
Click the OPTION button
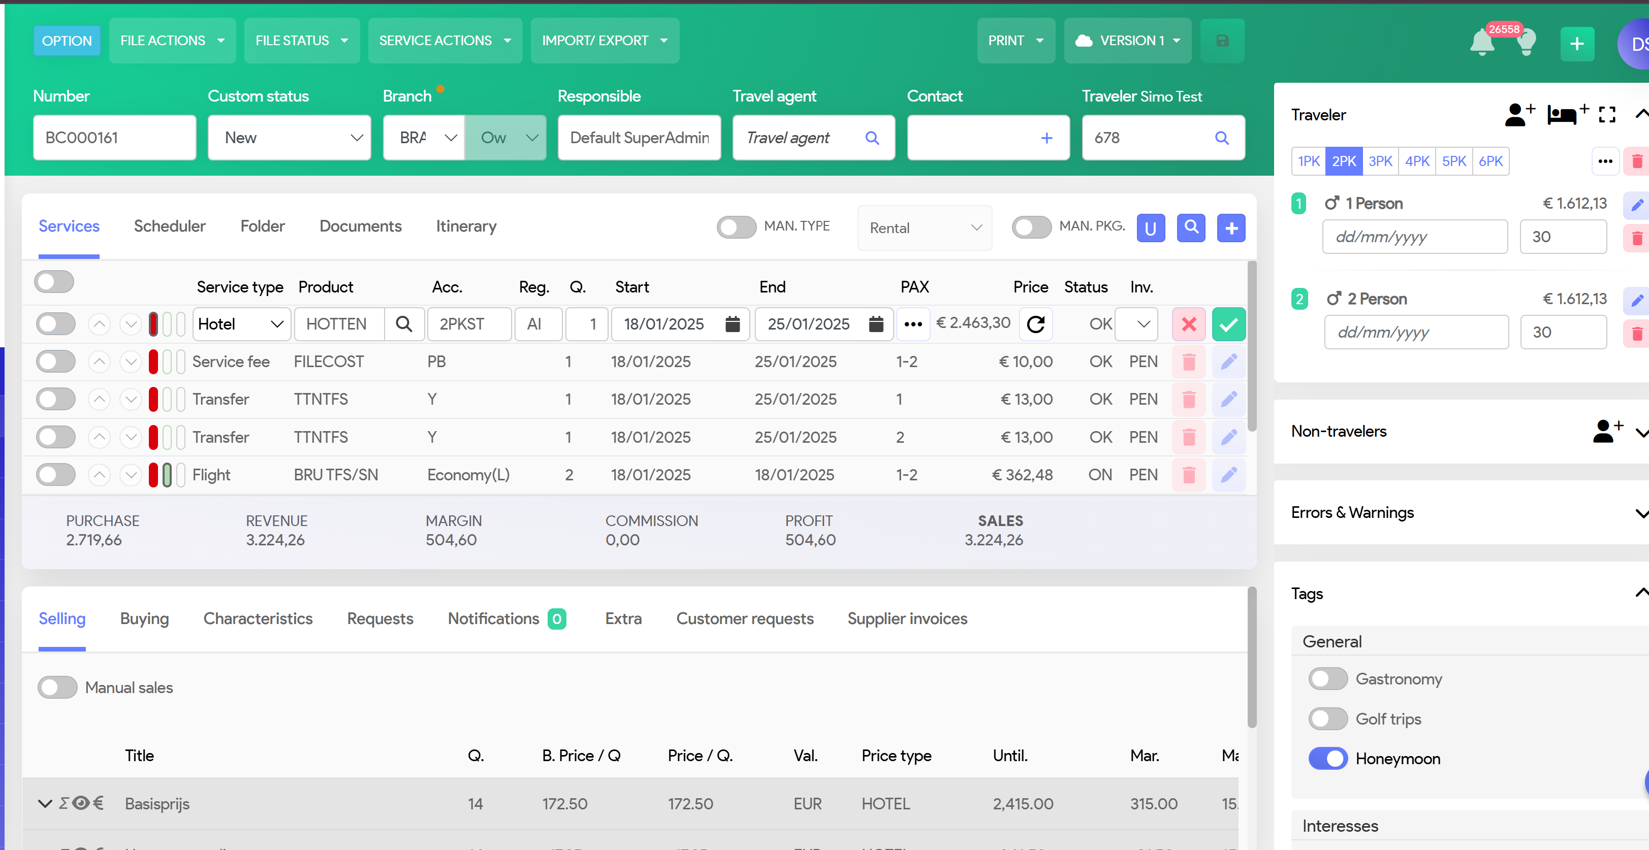(x=67, y=41)
